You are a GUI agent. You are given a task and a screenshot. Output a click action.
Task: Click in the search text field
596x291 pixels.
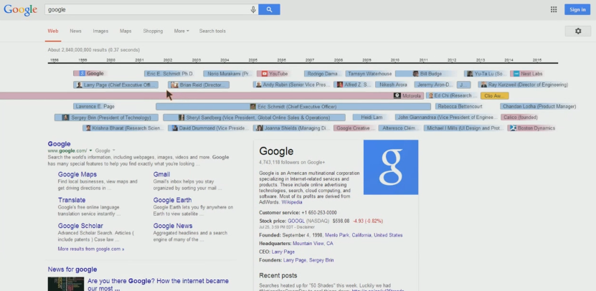point(143,9)
